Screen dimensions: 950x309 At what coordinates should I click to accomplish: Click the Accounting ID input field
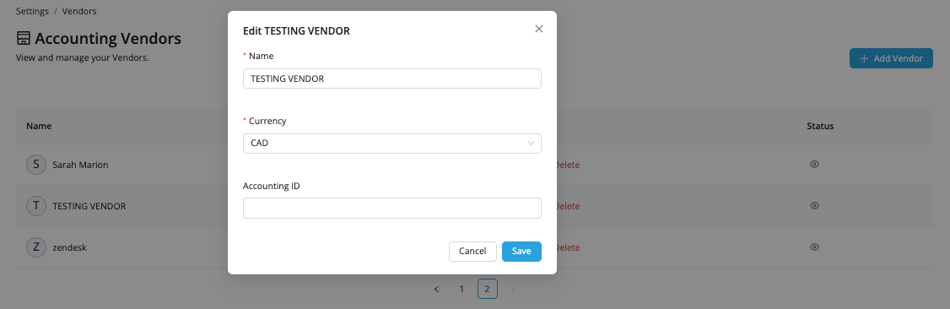pos(392,208)
